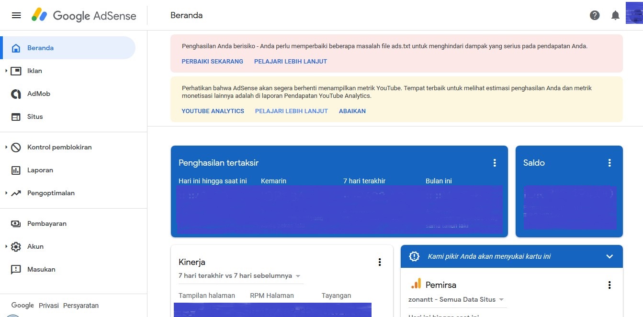Image resolution: width=643 pixels, height=317 pixels.
Task: Click PELAJARI LEBIH LANJUT in yellow notice
Action: coord(292,111)
